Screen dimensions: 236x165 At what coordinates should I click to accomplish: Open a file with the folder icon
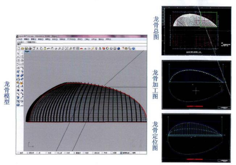[23, 48]
